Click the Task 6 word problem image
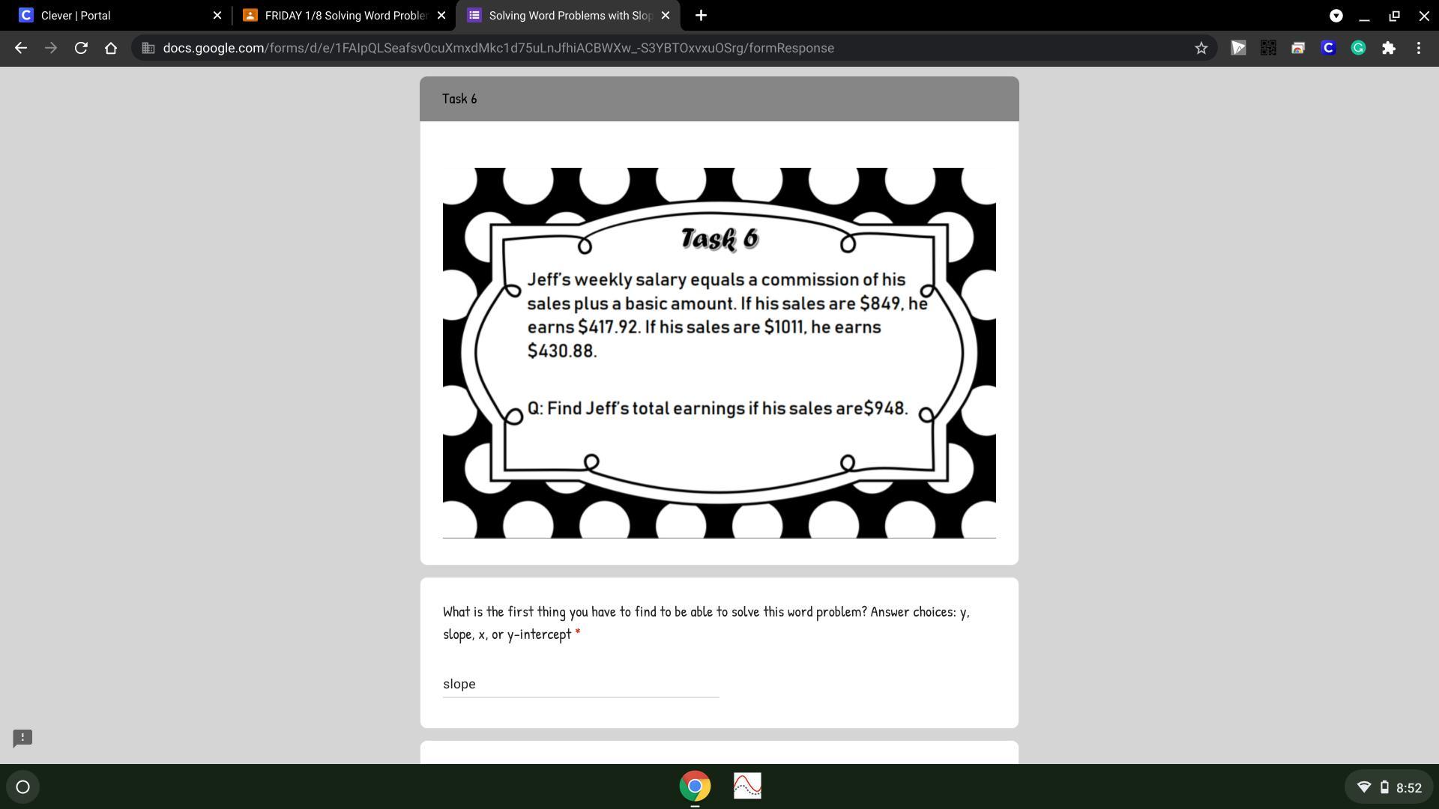 click(719, 352)
